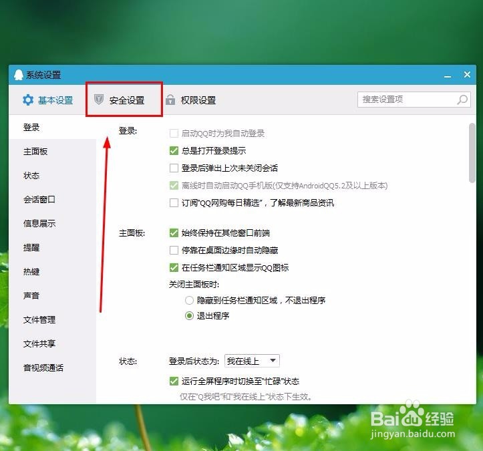
Task: Focus the 搜索设置项 search field
Action: (x=414, y=100)
